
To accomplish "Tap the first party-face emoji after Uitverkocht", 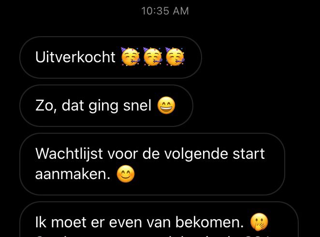I will 131,56.
